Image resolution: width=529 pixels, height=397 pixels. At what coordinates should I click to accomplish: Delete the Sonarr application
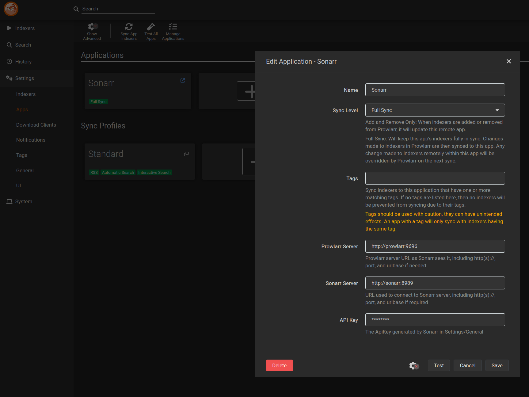coord(280,365)
